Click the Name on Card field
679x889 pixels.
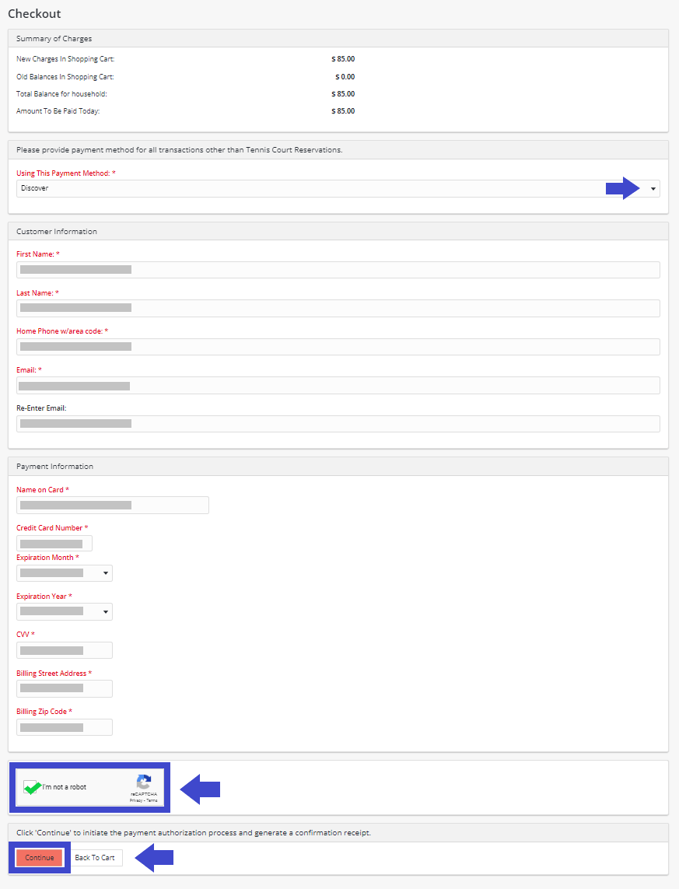click(113, 505)
